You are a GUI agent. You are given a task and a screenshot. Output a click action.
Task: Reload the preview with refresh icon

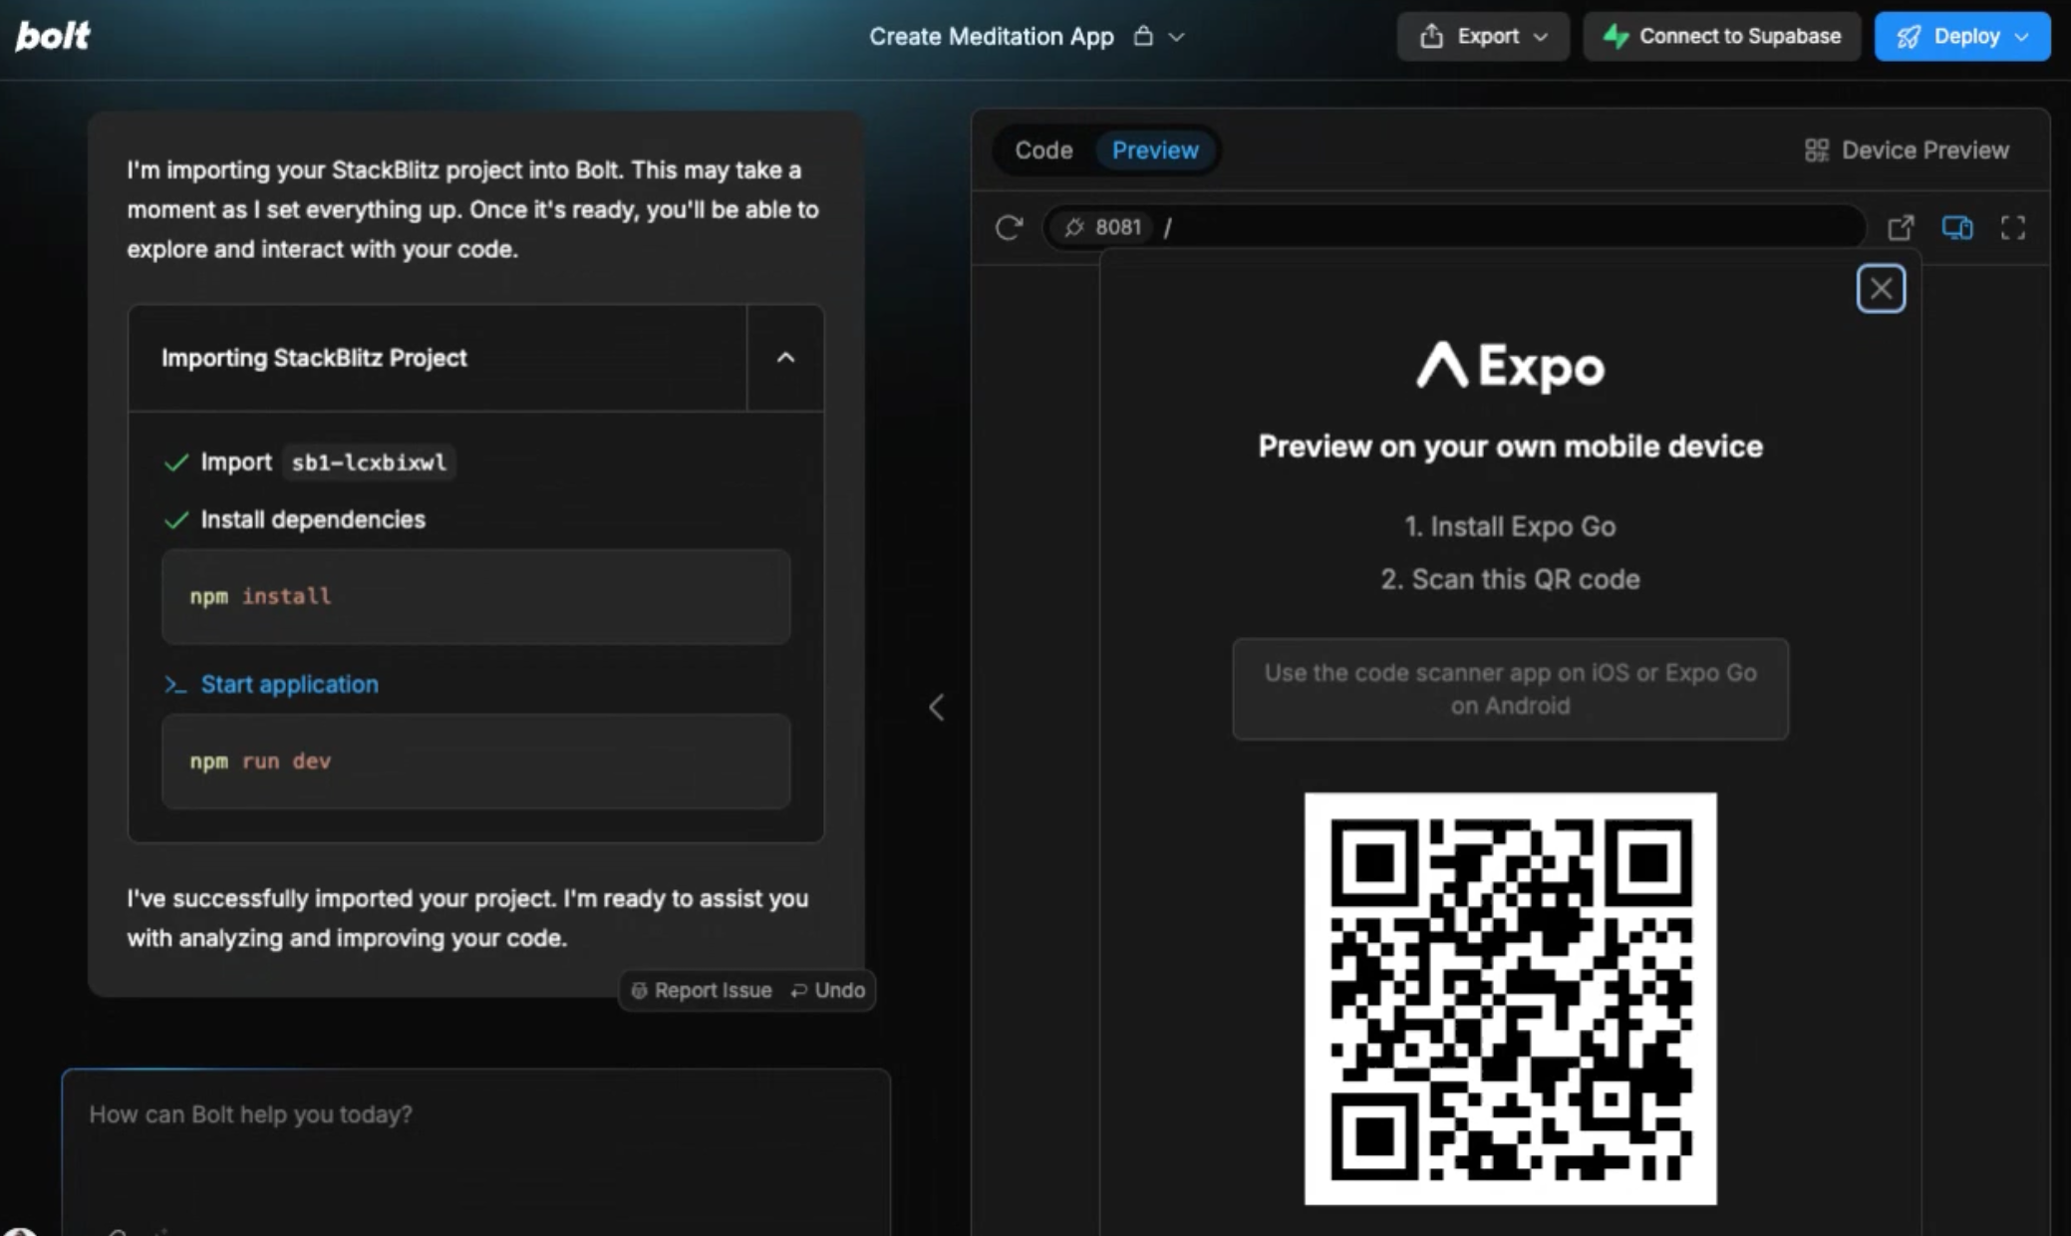(1009, 227)
